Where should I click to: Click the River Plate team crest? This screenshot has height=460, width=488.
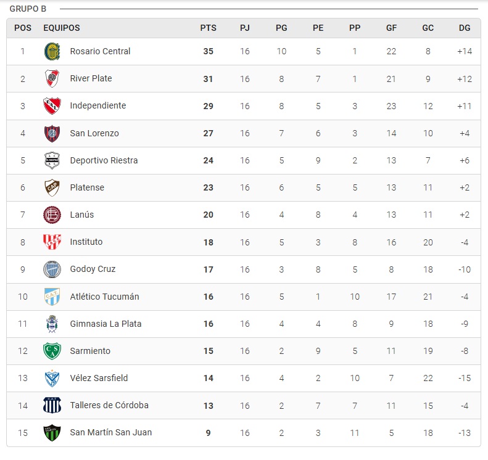(x=52, y=78)
